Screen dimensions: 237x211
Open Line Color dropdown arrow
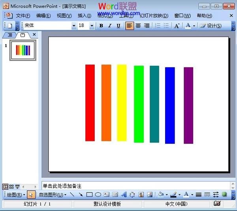[x=179, y=195]
